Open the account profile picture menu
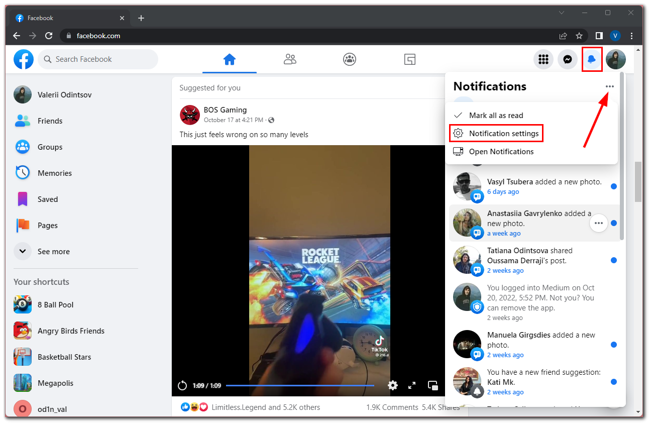Screen dimensions: 652x426 pos(616,59)
